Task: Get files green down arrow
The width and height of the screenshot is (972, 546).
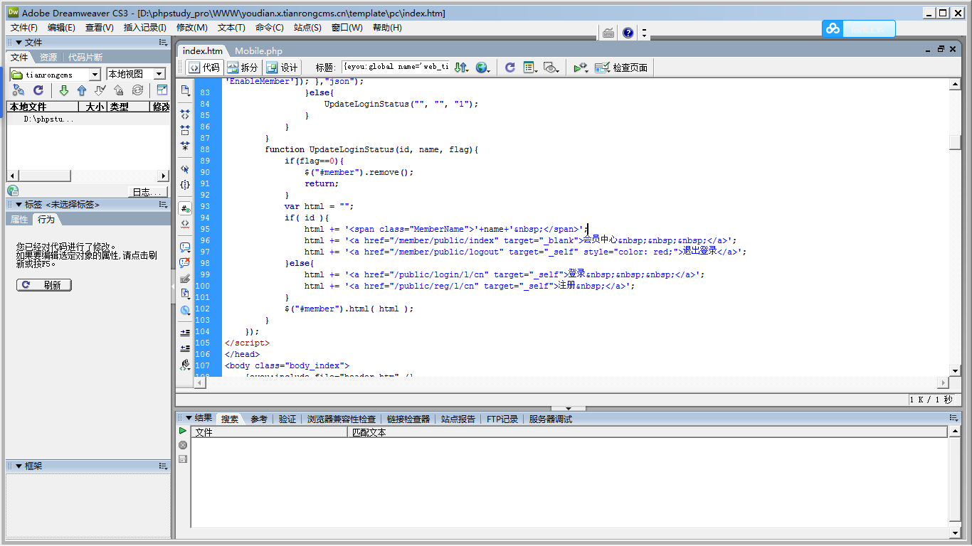Action: point(63,90)
